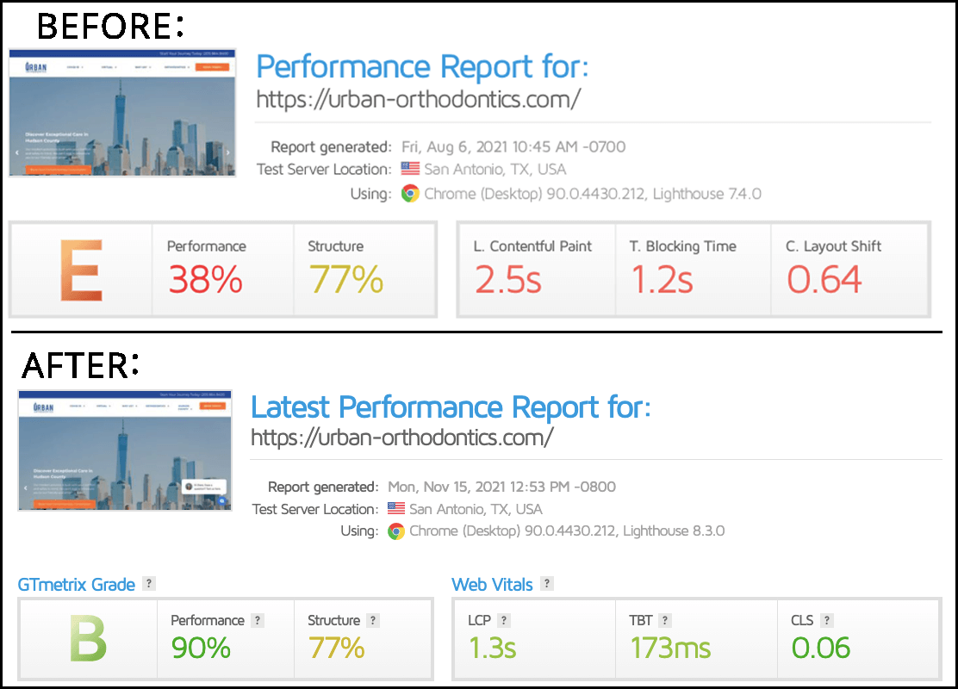Click the 'Performance Report for:' heading
The image size is (958, 689).
point(422,66)
